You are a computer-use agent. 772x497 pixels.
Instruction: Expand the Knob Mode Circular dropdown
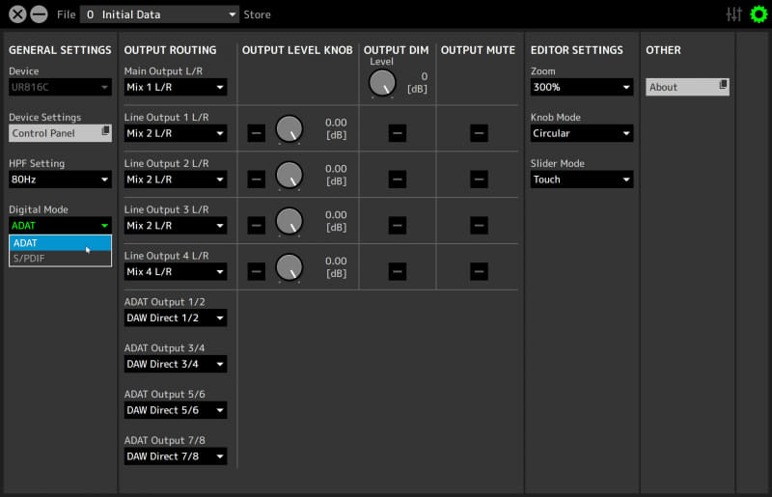coord(582,133)
